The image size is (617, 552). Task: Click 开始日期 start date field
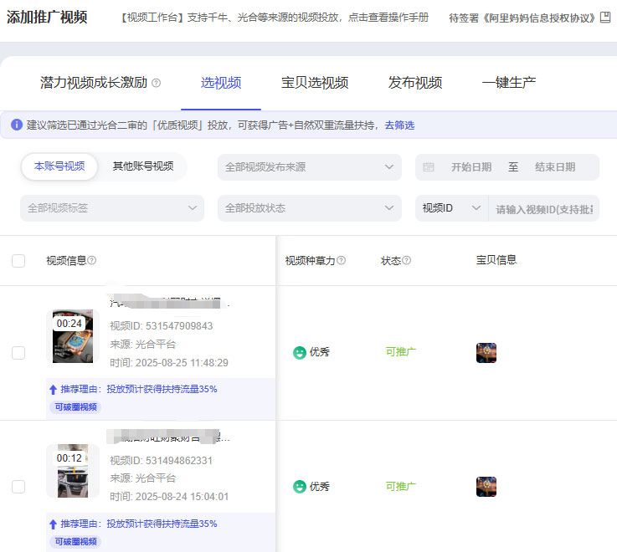click(471, 167)
